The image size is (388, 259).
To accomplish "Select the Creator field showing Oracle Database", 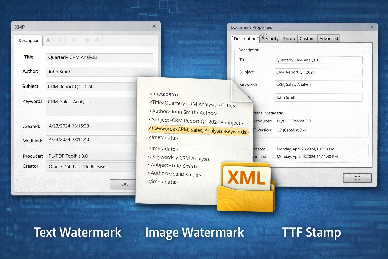I will [x=91, y=167].
